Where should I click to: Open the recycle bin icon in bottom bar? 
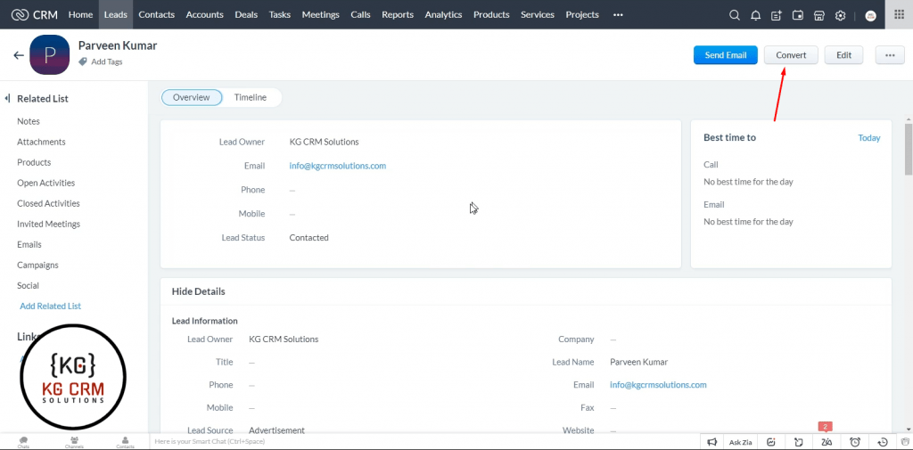[905, 442]
